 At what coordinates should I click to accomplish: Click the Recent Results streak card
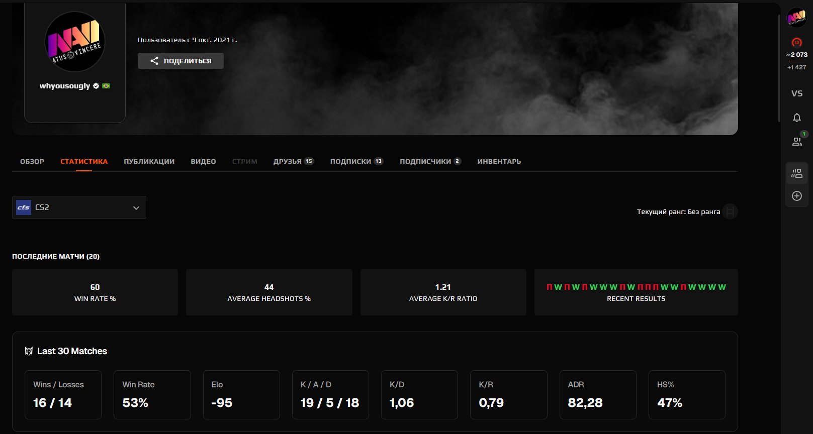pyautogui.click(x=636, y=292)
